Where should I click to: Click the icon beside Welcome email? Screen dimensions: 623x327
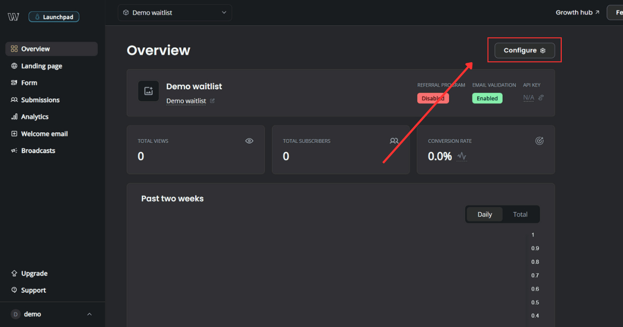(14, 133)
